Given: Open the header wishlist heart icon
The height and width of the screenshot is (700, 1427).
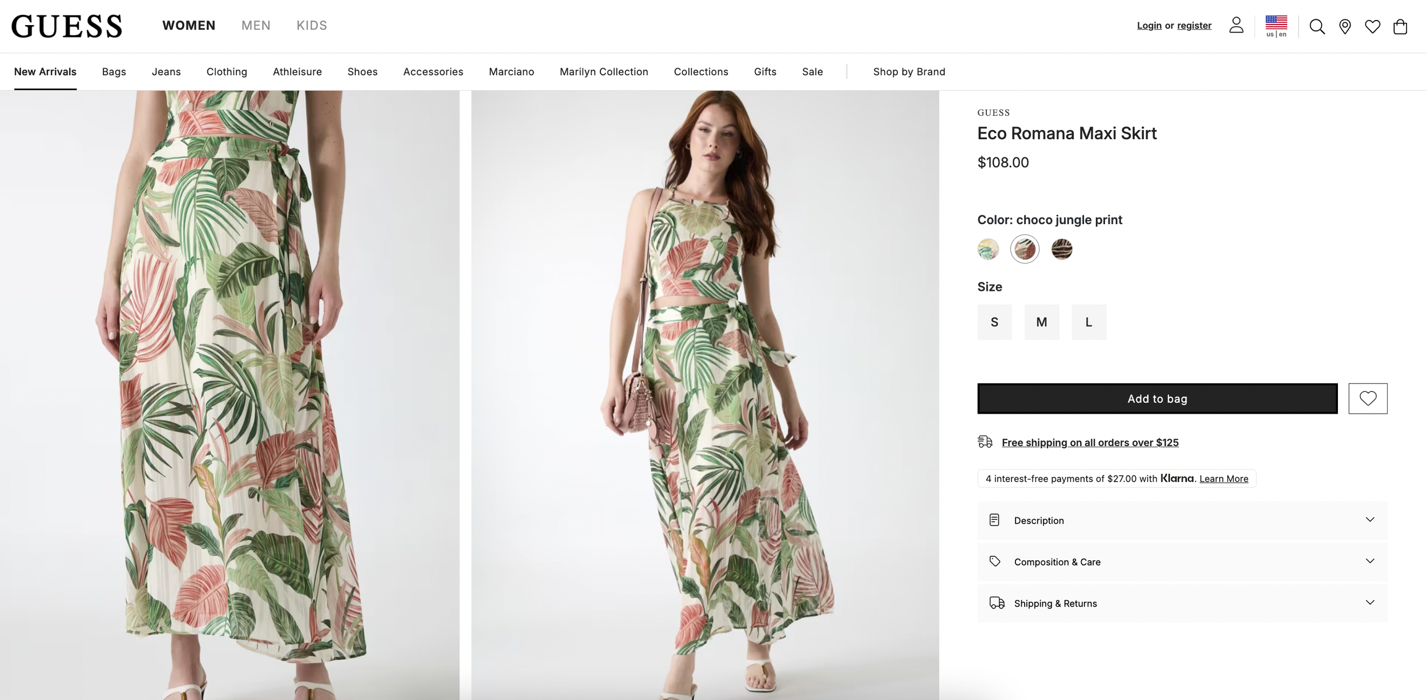Looking at the screenshot, I should [1372, 26].
